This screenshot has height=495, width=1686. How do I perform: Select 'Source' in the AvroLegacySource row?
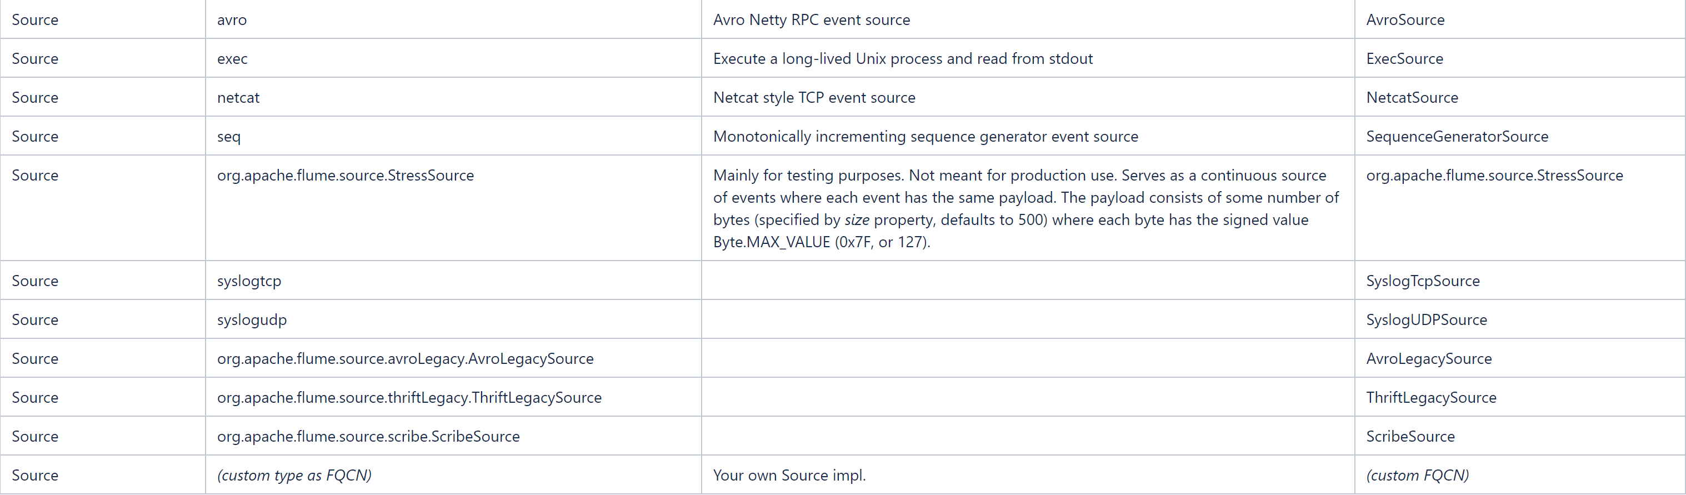36,359
